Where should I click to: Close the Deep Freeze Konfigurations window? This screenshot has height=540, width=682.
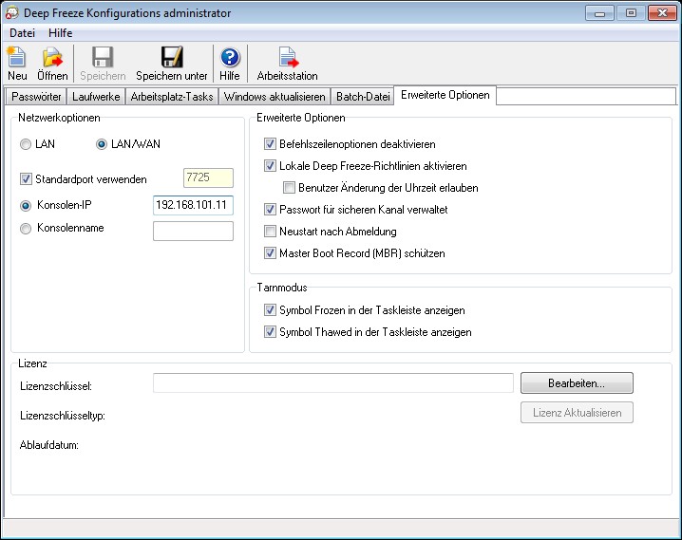coord(662,13)
